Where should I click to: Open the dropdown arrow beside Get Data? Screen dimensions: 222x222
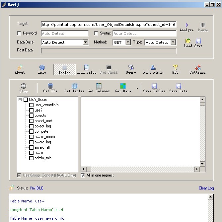pyautogui.click(x=137, y=88)
